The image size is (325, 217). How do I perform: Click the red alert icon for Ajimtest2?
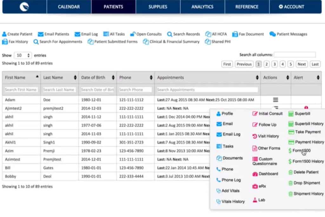point(306,108)
